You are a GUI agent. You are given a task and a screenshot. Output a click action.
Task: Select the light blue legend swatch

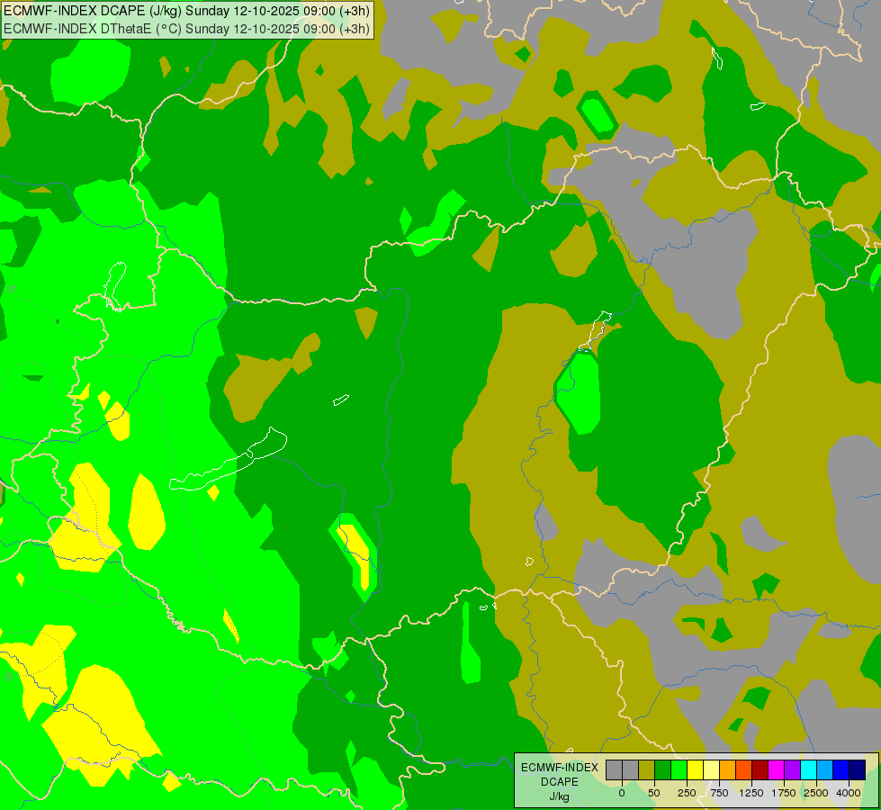point(825,770)
